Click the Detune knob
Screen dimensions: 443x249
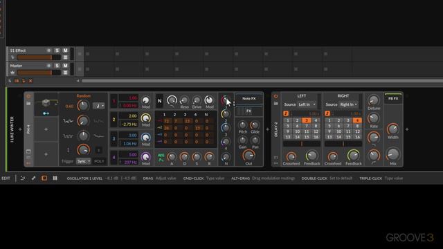(374, 100)
